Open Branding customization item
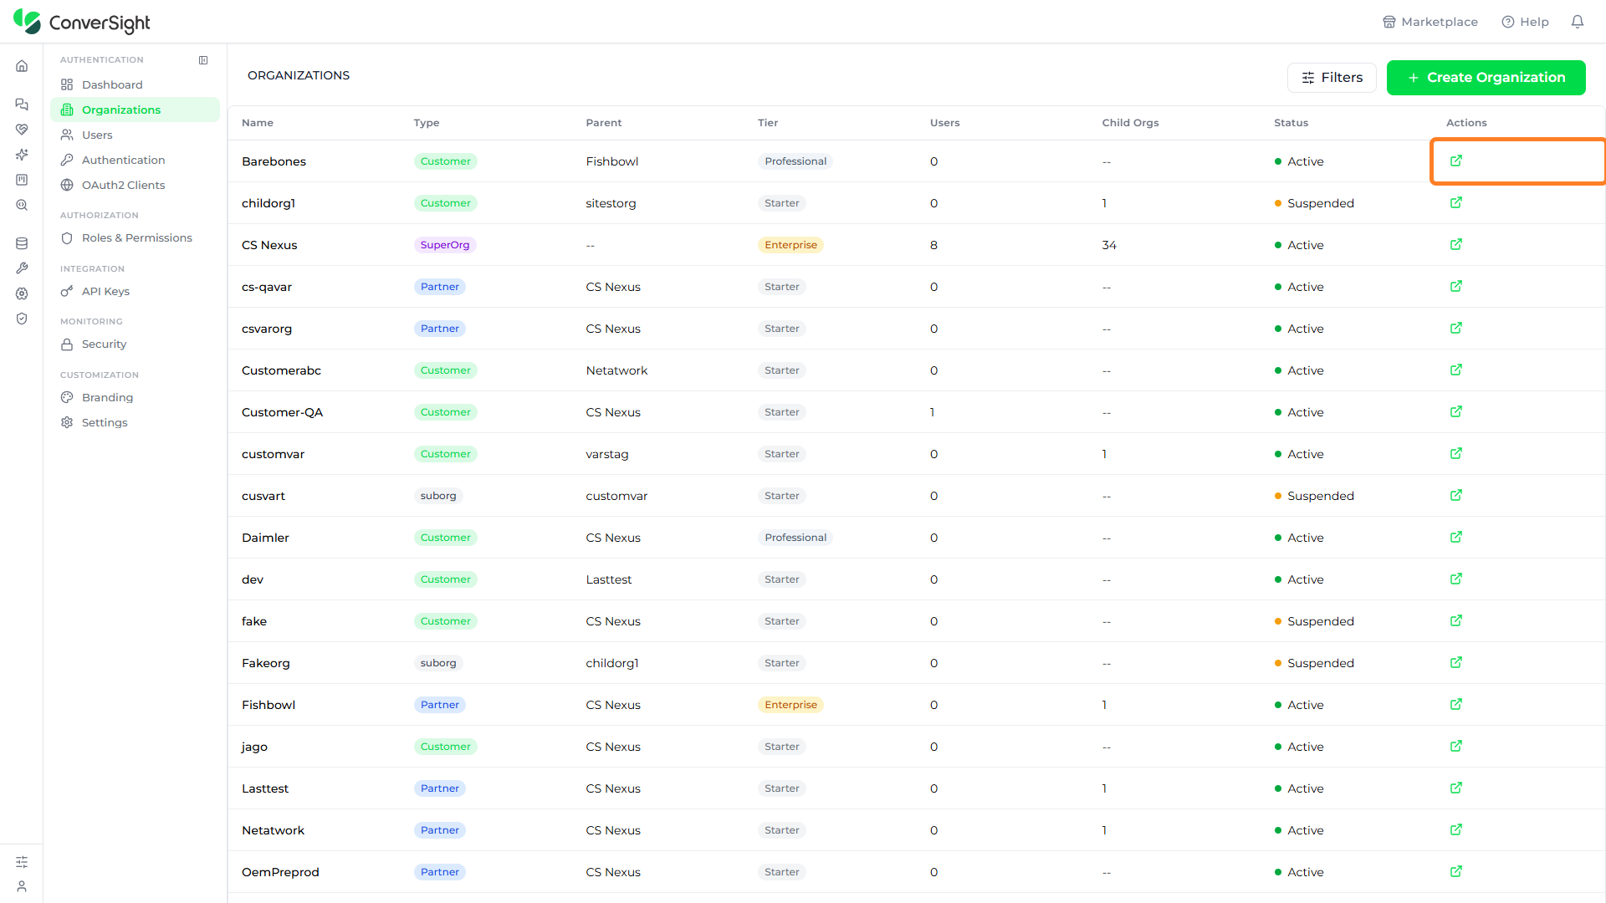 point(135,397)
